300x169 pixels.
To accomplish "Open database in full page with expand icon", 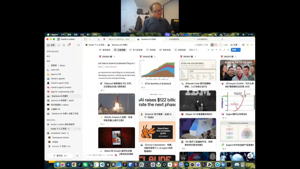I will point(224,50).
